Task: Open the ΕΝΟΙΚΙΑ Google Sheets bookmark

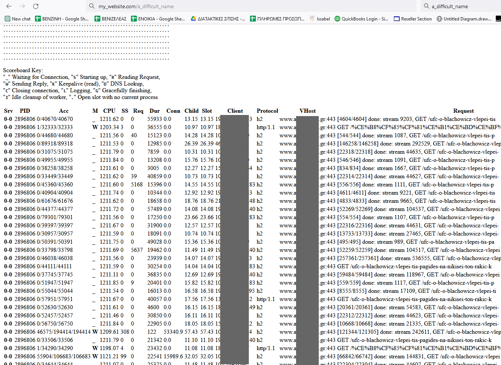Action: (x=158, y=19)
